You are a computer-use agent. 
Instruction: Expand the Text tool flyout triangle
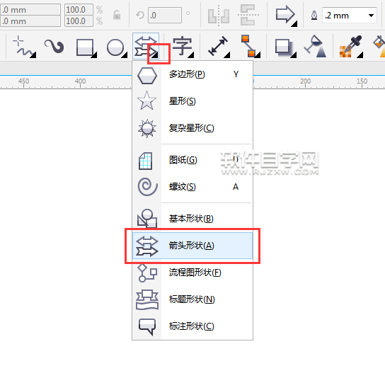click(x=191, y=55)
